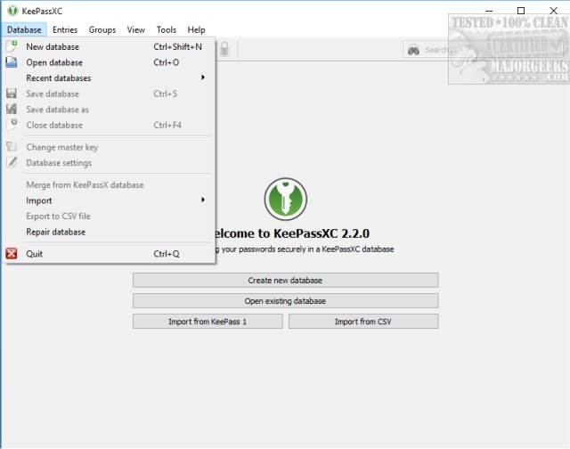This screenshot has width=570, height=449.
Task: Select Database settings menu entry
Action: tap(109, 162)
